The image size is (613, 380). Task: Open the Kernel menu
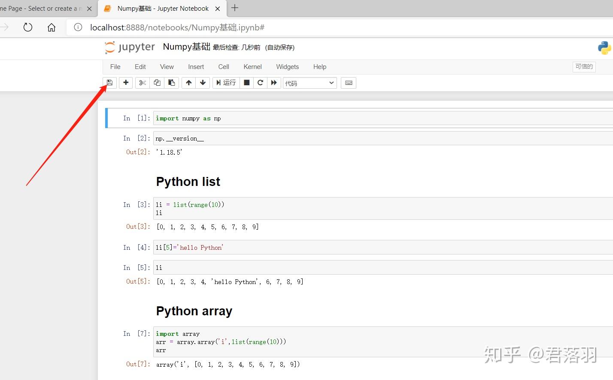[252, 67]
